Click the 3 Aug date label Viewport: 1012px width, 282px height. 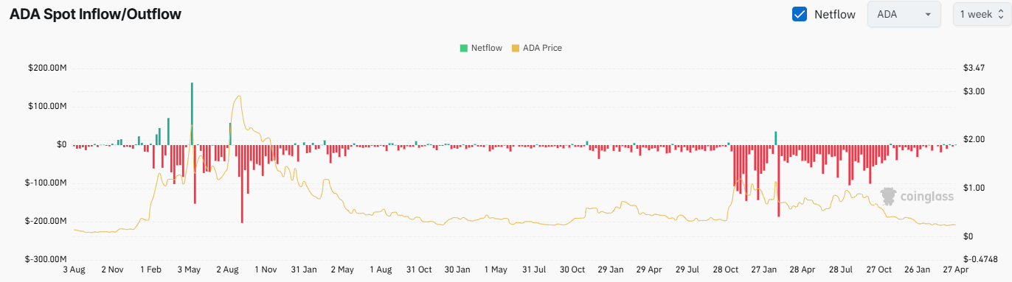tap(74, 270)
